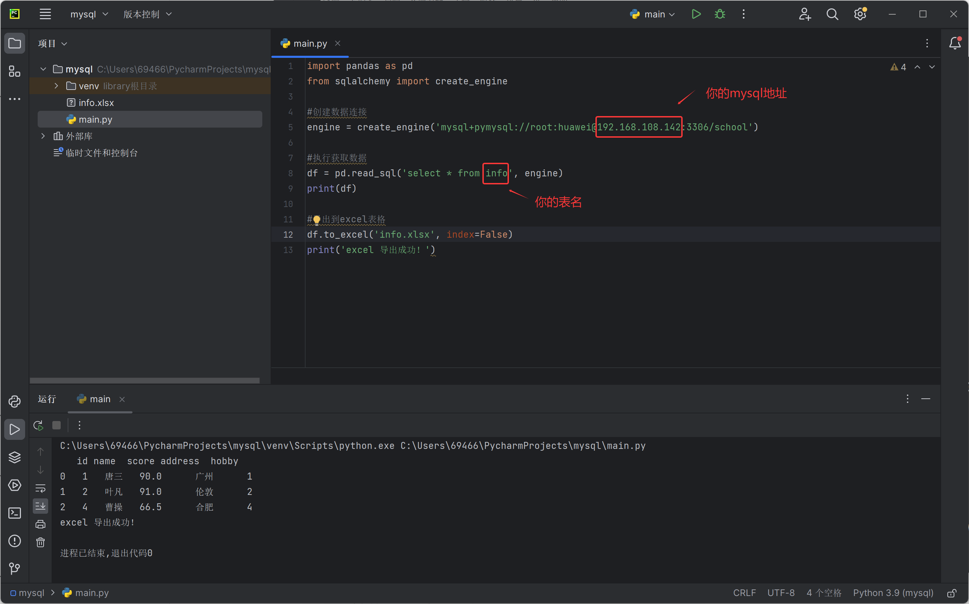Toggle the Run tool window button
Viewport: 969px width, 604px height.
click(x=15, y=429)
